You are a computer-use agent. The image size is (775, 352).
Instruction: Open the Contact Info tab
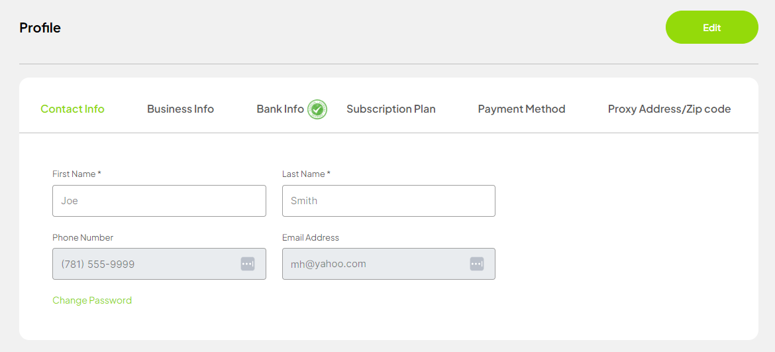[72, 109]
